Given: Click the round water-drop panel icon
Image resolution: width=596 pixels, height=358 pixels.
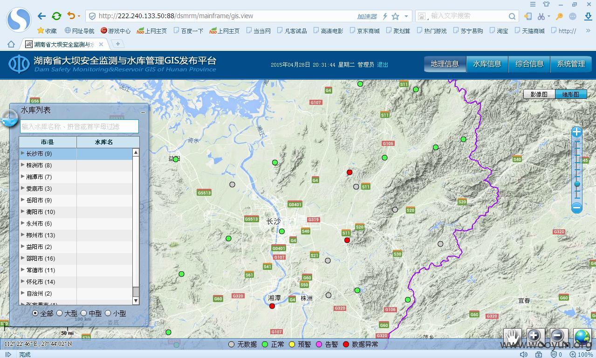Looking at the screenshot, I should tap(8, 119).
